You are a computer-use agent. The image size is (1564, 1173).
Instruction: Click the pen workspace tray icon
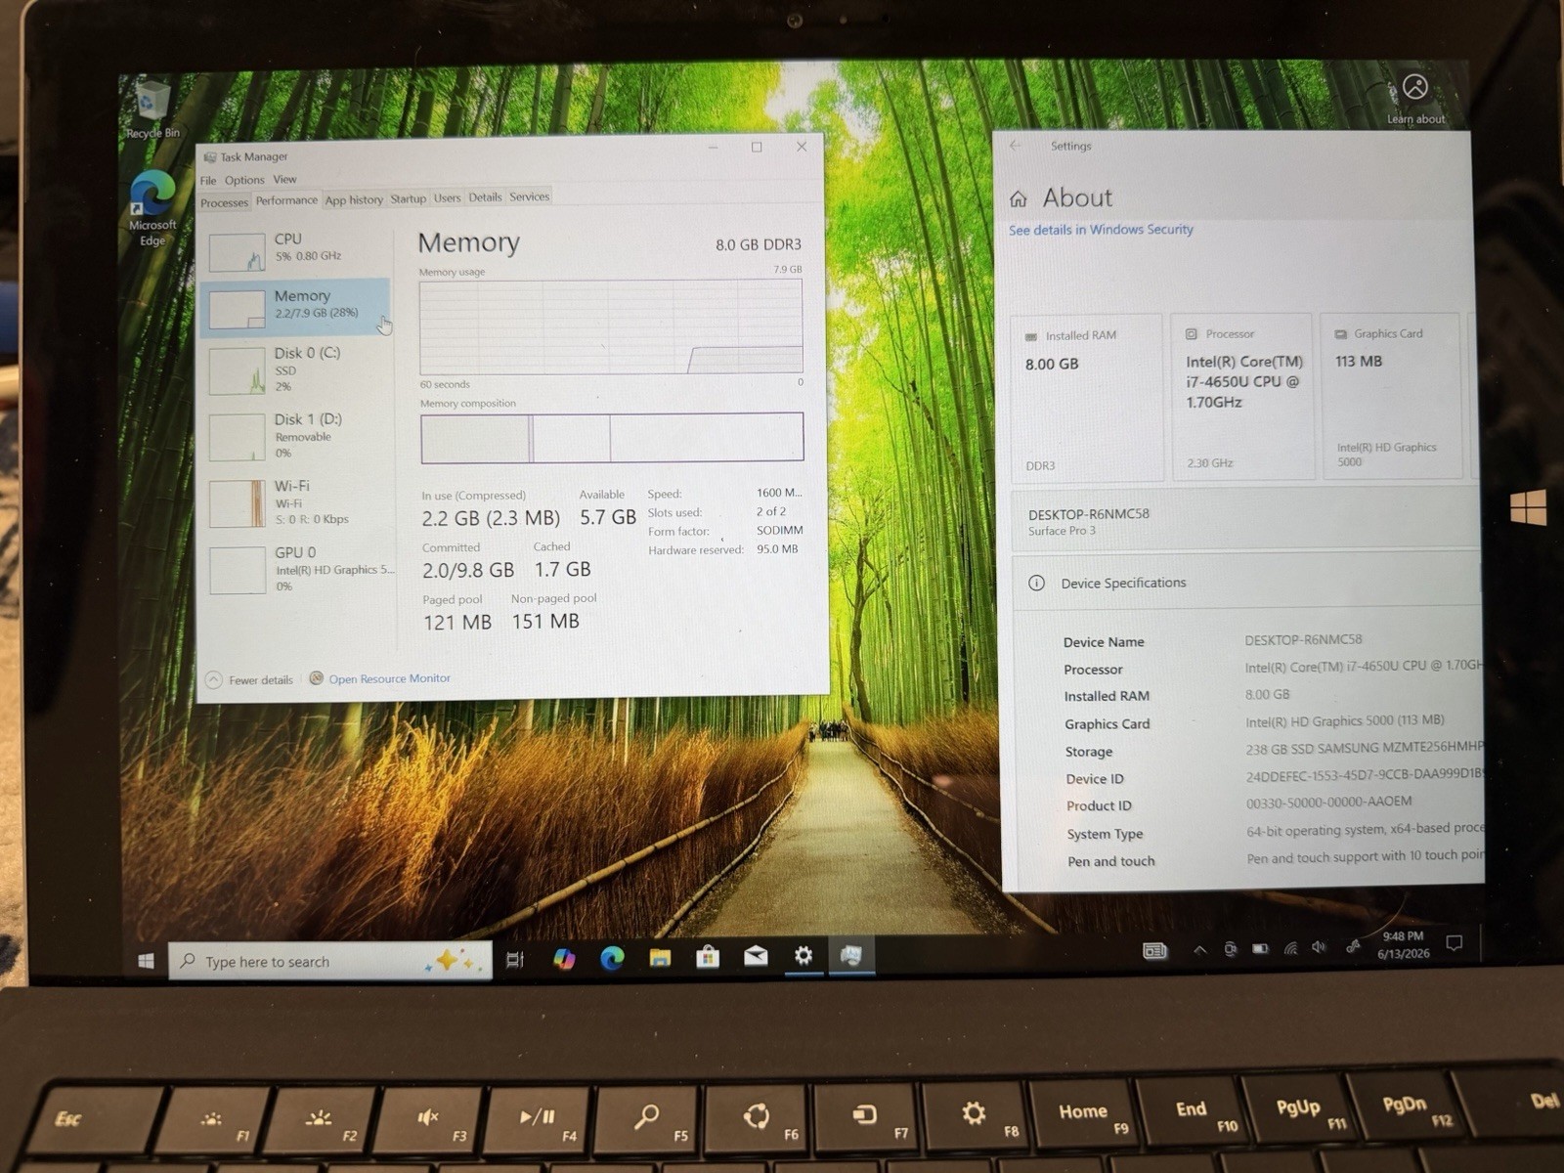(1353, 946)
